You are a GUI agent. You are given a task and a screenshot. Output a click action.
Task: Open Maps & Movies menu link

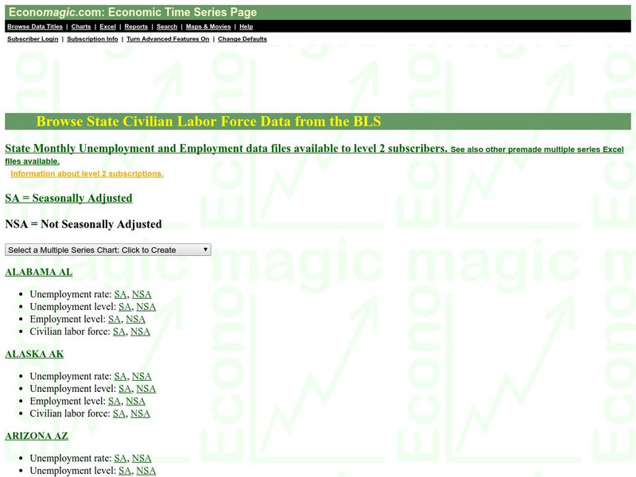click(x=208, y=27)
